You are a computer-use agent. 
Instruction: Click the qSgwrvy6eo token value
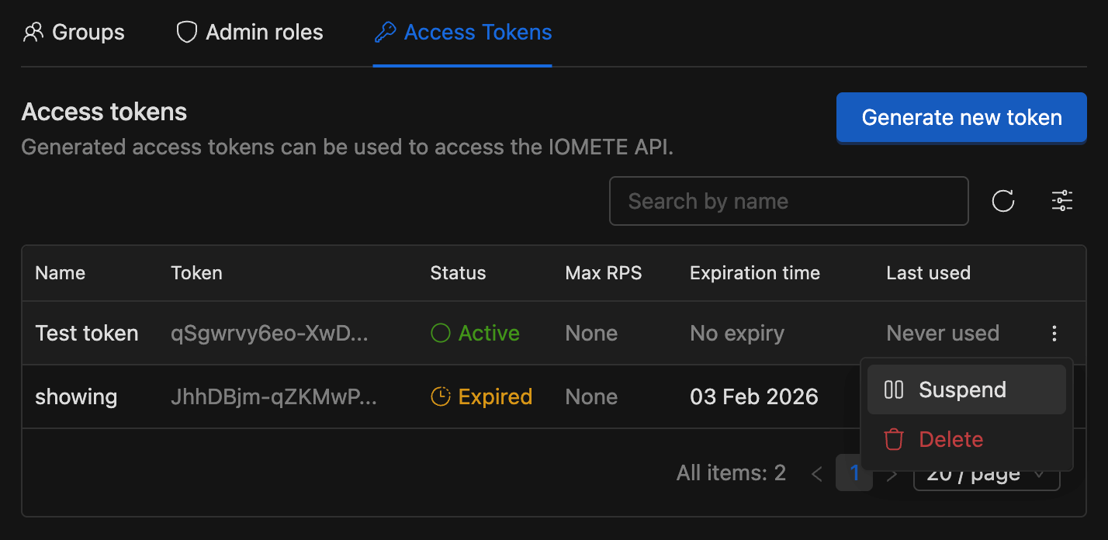click(269, 334)
